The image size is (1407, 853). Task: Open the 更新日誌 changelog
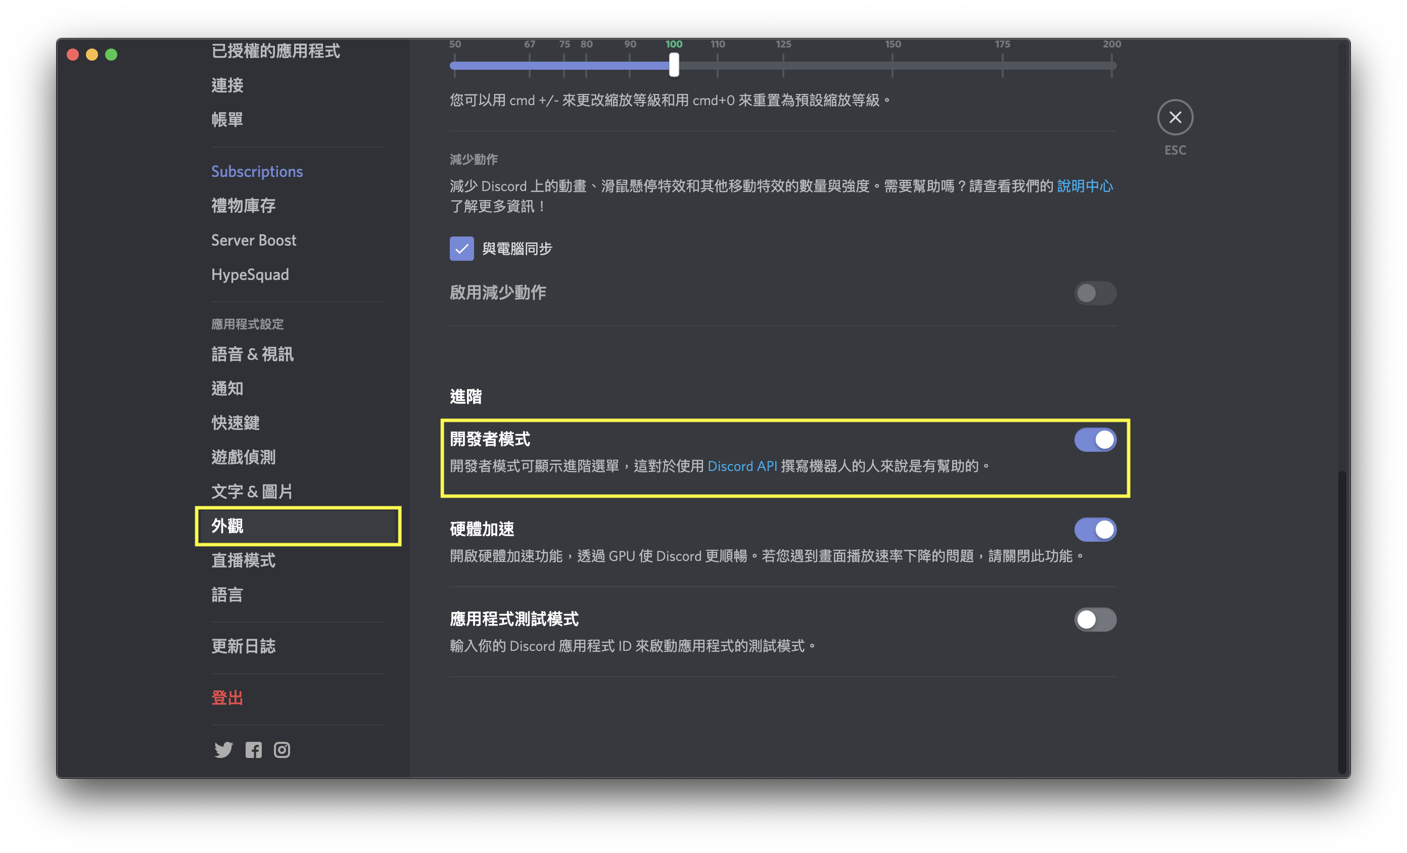(x=243, y=646)
